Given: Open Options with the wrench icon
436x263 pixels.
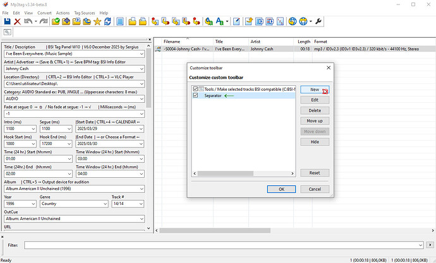Looking at the screenshot, I should point(318,21).
